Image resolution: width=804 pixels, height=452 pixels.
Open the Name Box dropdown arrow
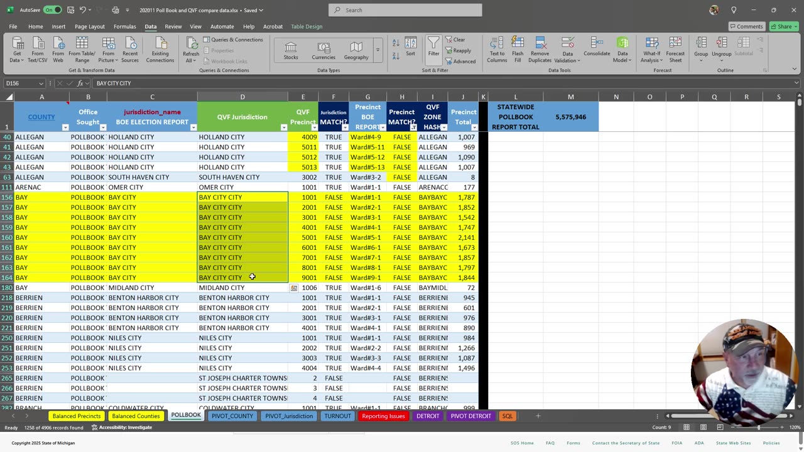[41, 83]
